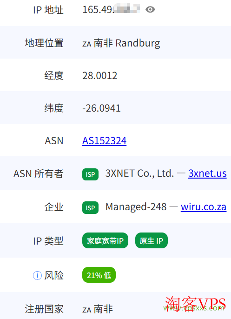Select the 原生 IP tag
The height and width of the screenshot is (319, 231).
click(152, 241)
